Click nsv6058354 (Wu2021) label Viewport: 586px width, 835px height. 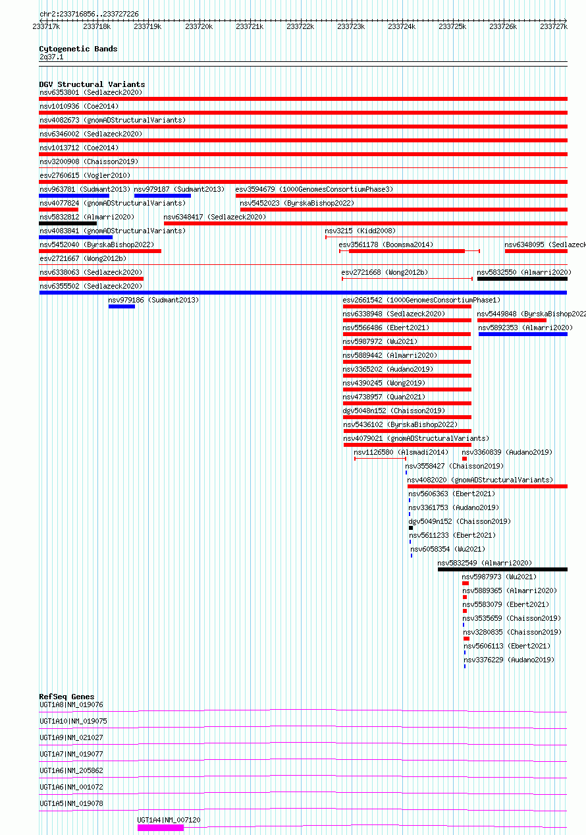coord(448,549)
